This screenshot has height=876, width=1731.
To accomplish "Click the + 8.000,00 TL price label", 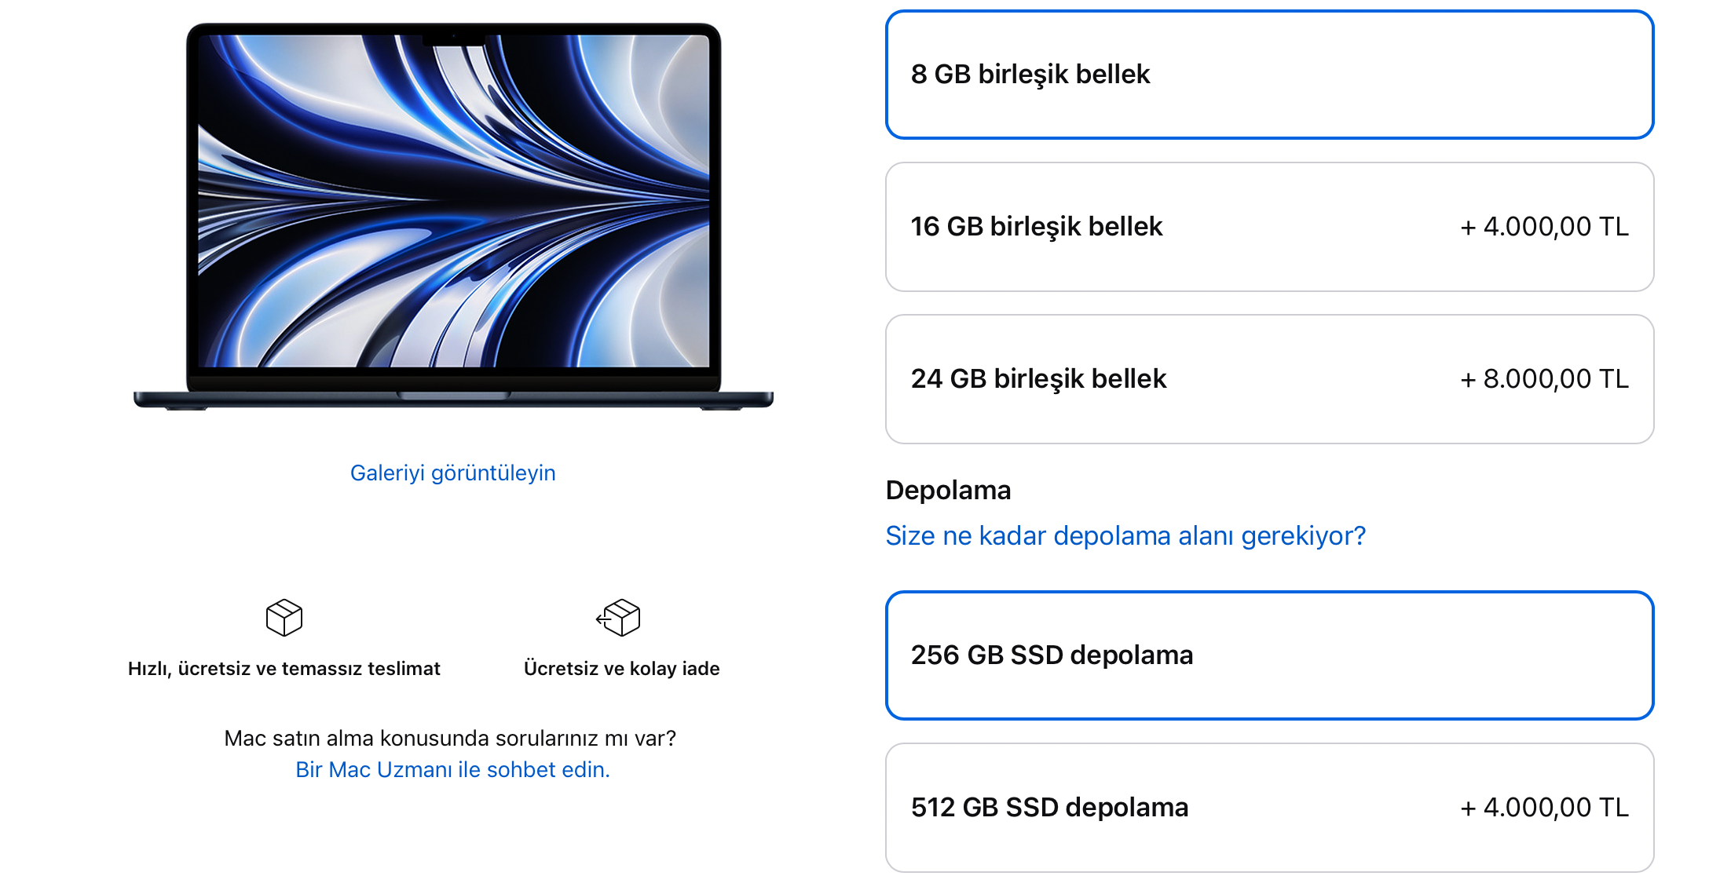I will pos(1544,379).
